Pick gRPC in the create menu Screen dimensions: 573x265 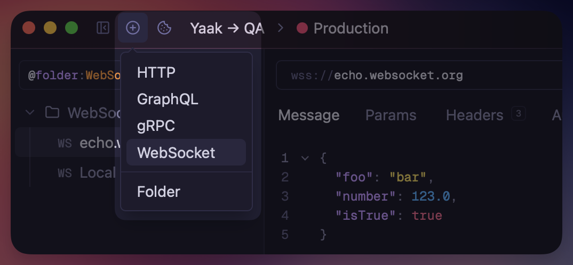(x=156, y=126)
